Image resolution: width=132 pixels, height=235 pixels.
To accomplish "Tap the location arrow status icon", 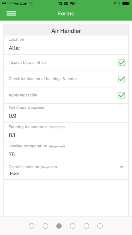I will [115, 3].
